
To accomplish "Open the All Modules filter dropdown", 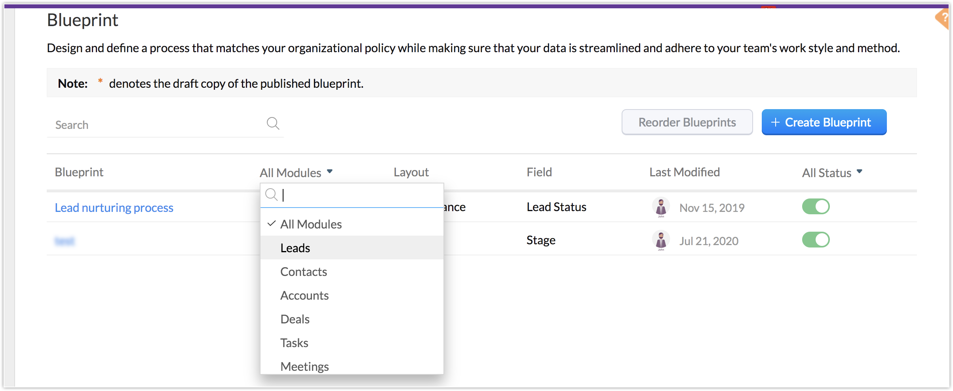I will pos(296,172).
